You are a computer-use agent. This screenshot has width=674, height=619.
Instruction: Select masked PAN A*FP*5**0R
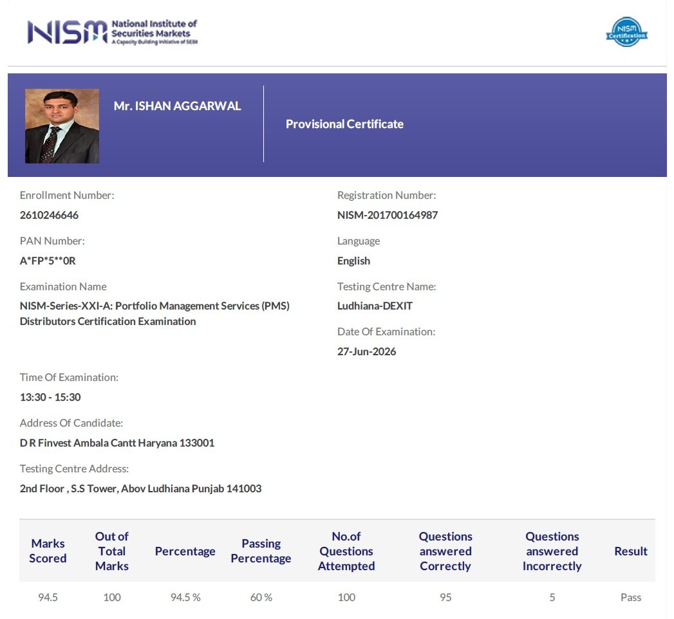48,261
